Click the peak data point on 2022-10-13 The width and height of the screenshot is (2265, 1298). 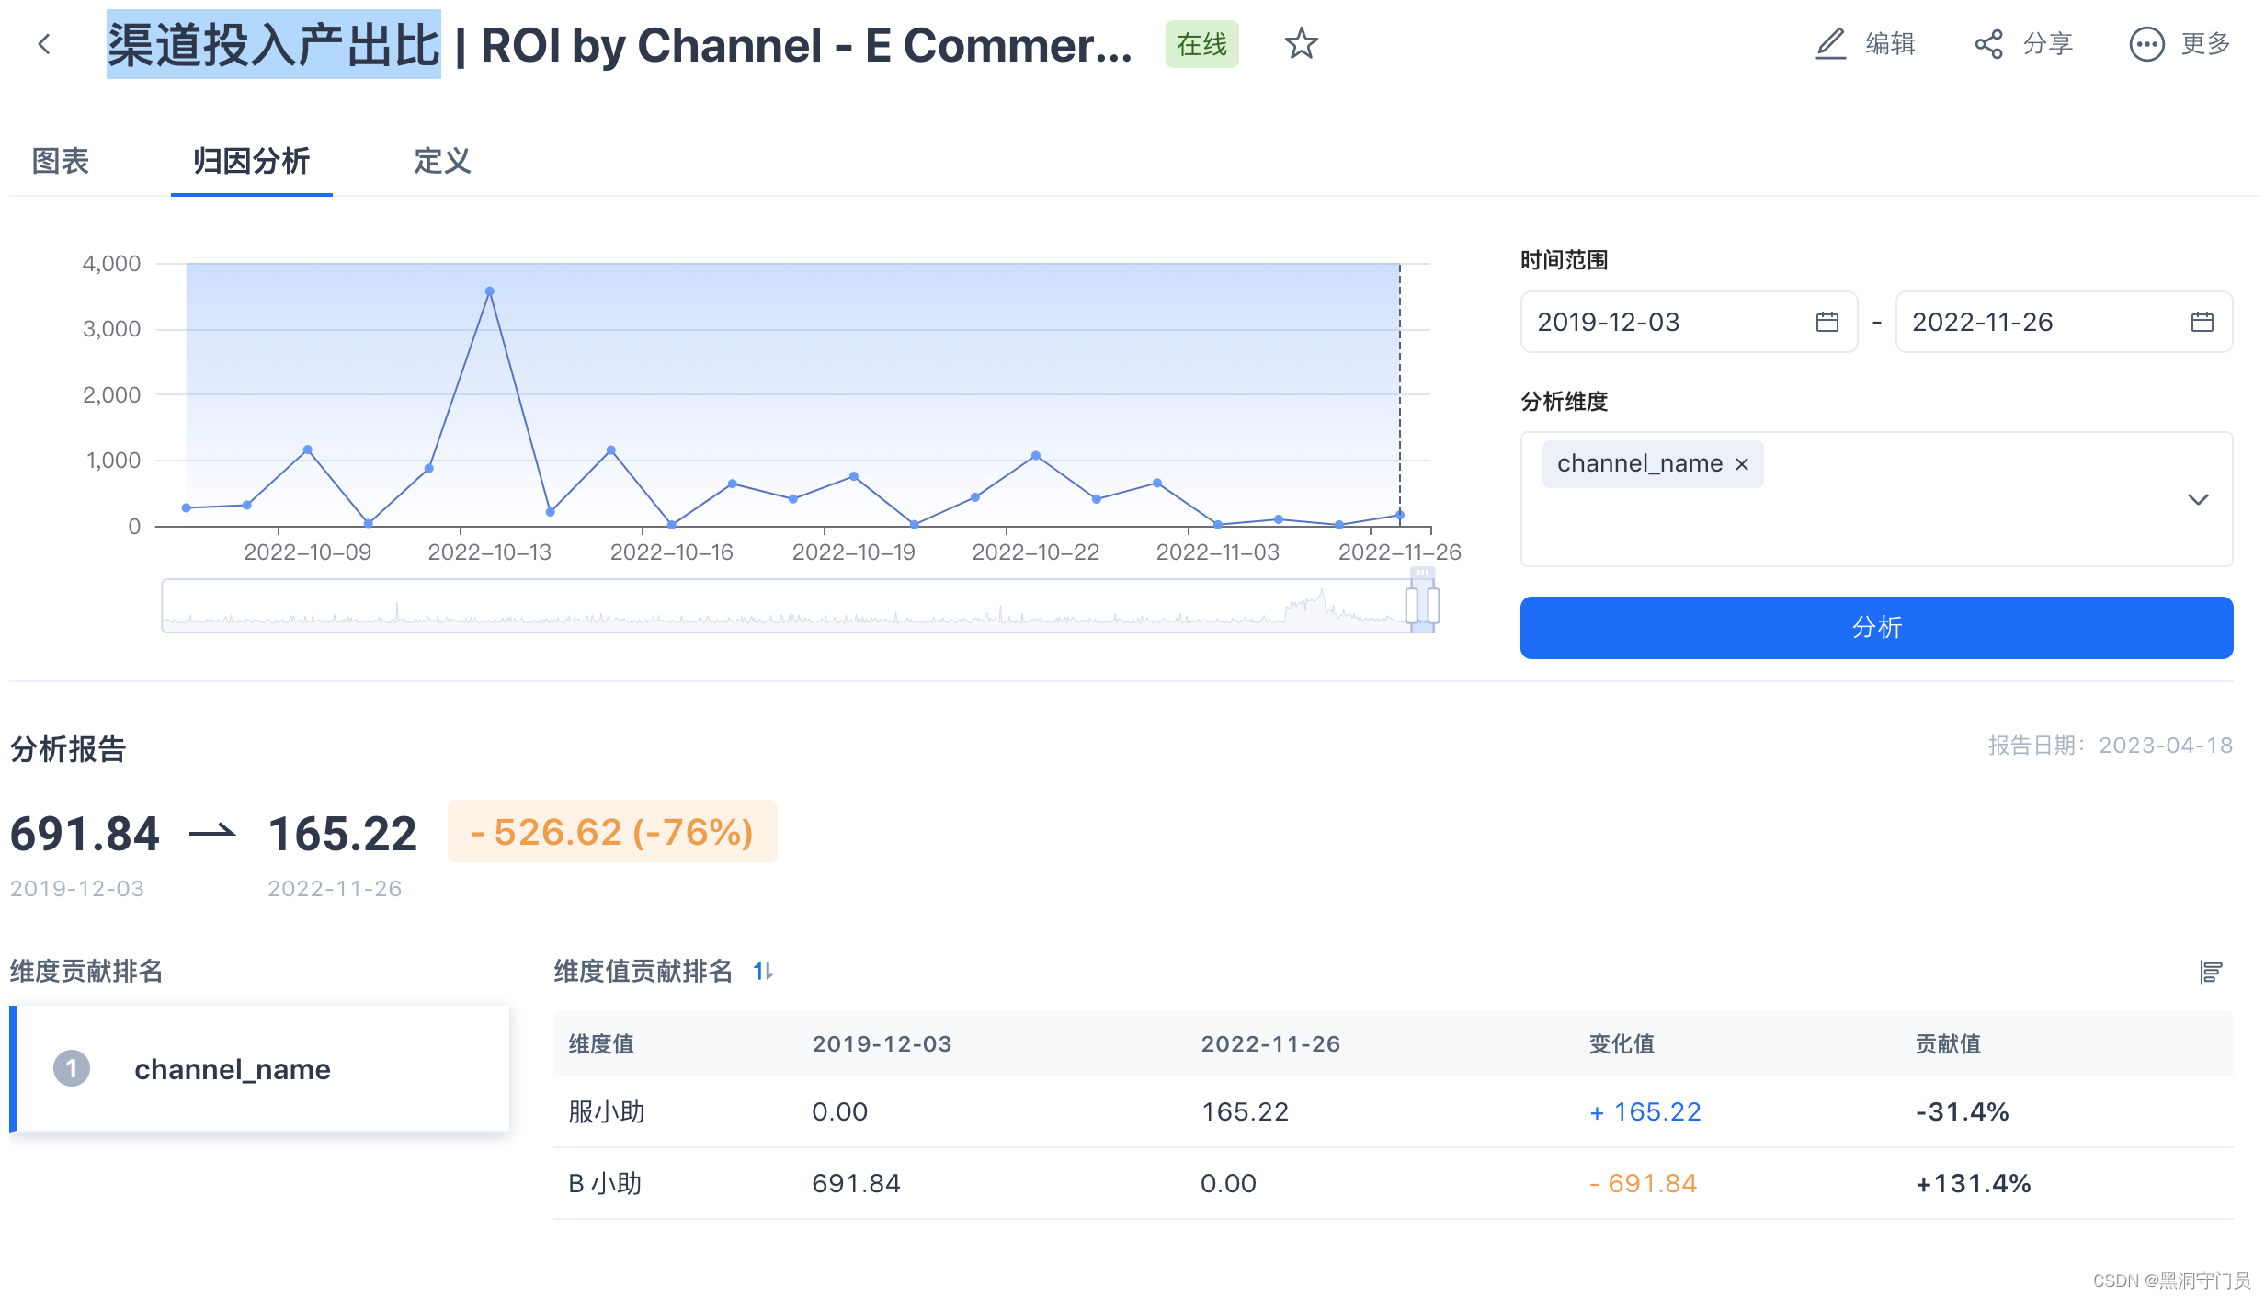point(489,291)
